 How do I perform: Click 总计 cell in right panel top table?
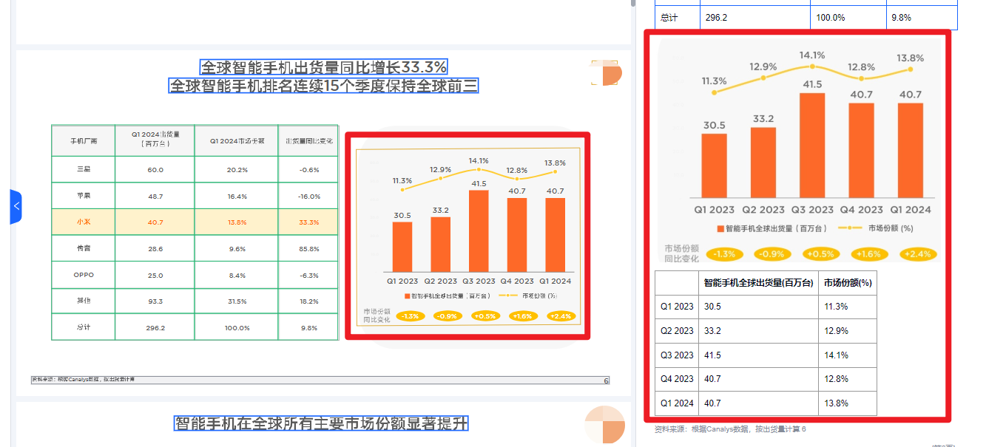pyautogui.click(x=678, y=16)
